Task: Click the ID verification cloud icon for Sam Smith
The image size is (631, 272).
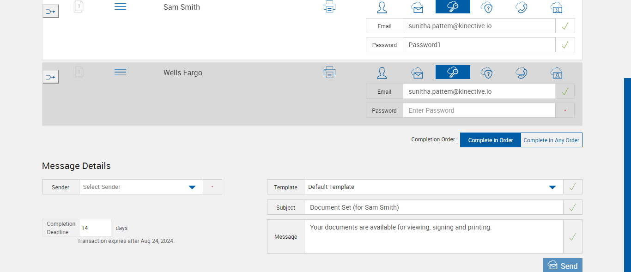Action: pos(556,7)
